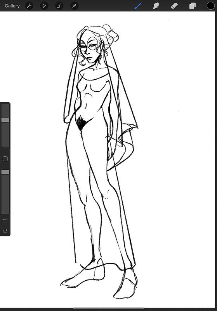Click the brush opacity slider handle
Image resolution: width=217 pixels, height=311 pixels.
click(x=5, y=172)
